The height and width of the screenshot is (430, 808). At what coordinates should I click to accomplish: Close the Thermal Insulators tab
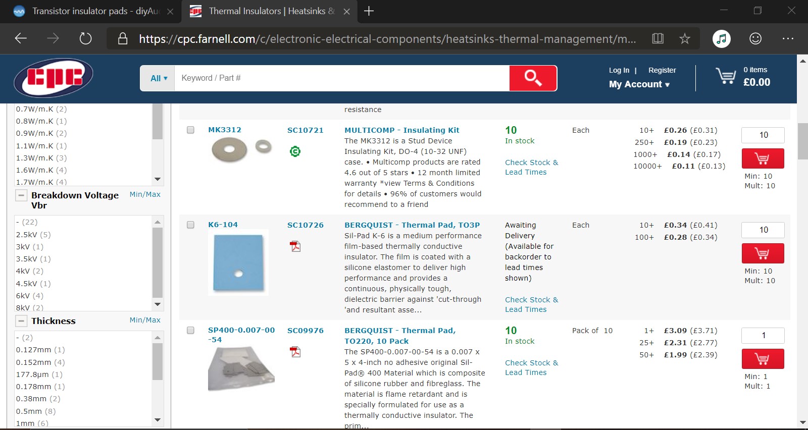[x=347, y=11]
